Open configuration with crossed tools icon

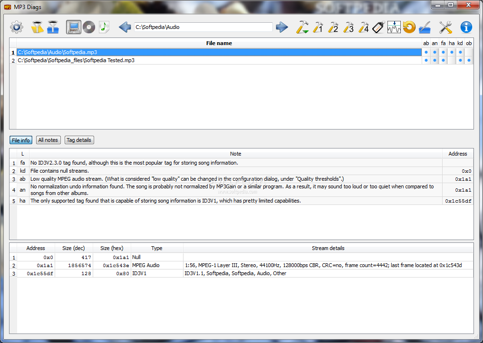click(x=445, y=27)
